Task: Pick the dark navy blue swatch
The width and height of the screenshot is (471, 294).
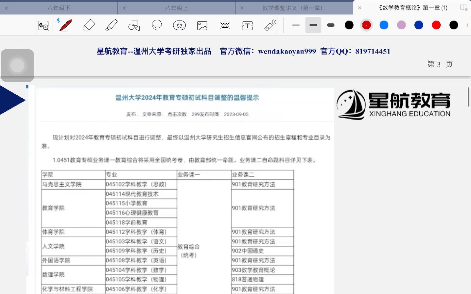Action: [x=419, y=25]
